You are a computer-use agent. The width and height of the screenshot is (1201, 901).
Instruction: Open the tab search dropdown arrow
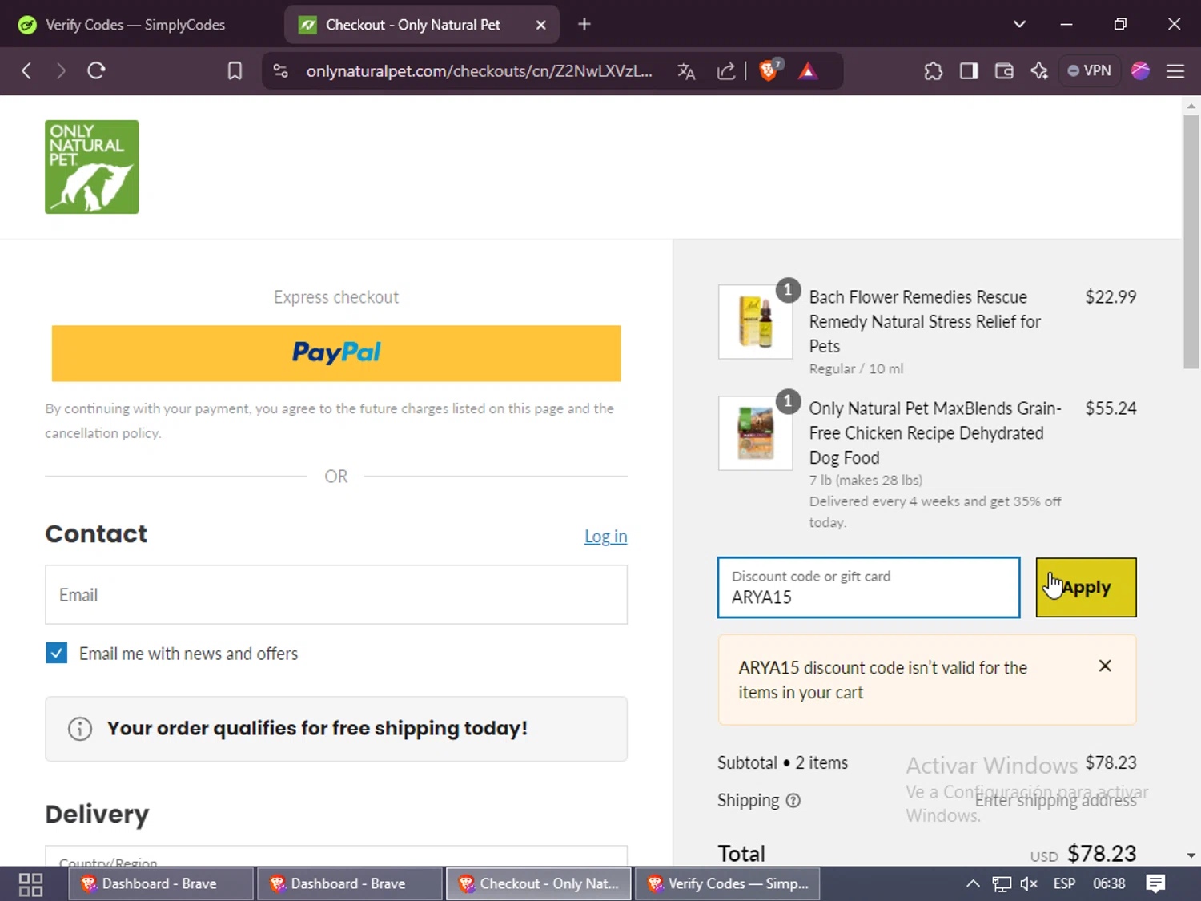click(1019, 24)
